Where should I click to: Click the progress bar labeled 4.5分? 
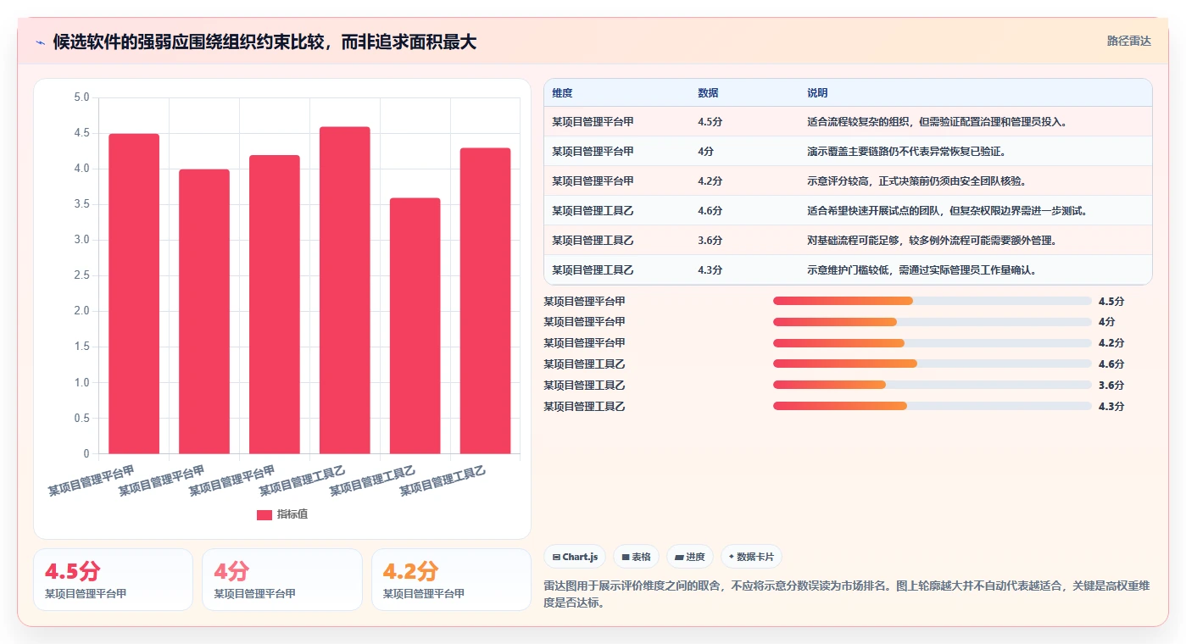click(933, 301)
